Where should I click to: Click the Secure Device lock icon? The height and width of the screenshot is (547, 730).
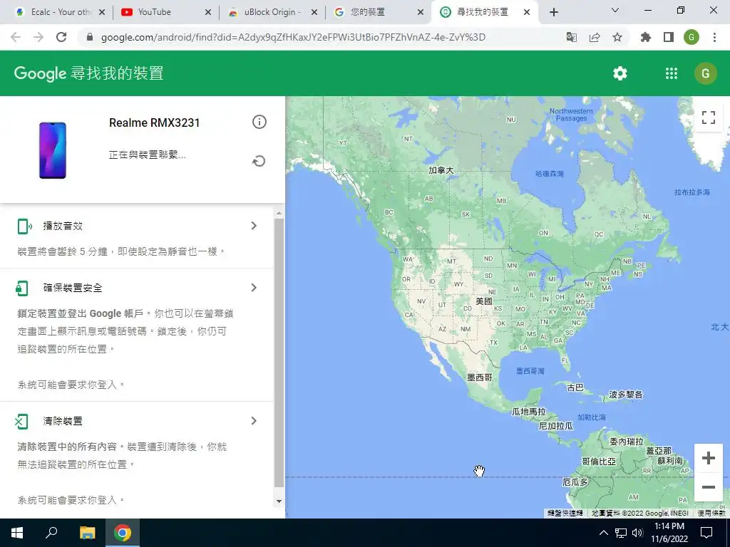[22, 288]
